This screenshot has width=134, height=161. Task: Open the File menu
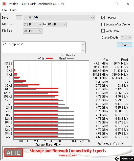click(x=4, y=10)
